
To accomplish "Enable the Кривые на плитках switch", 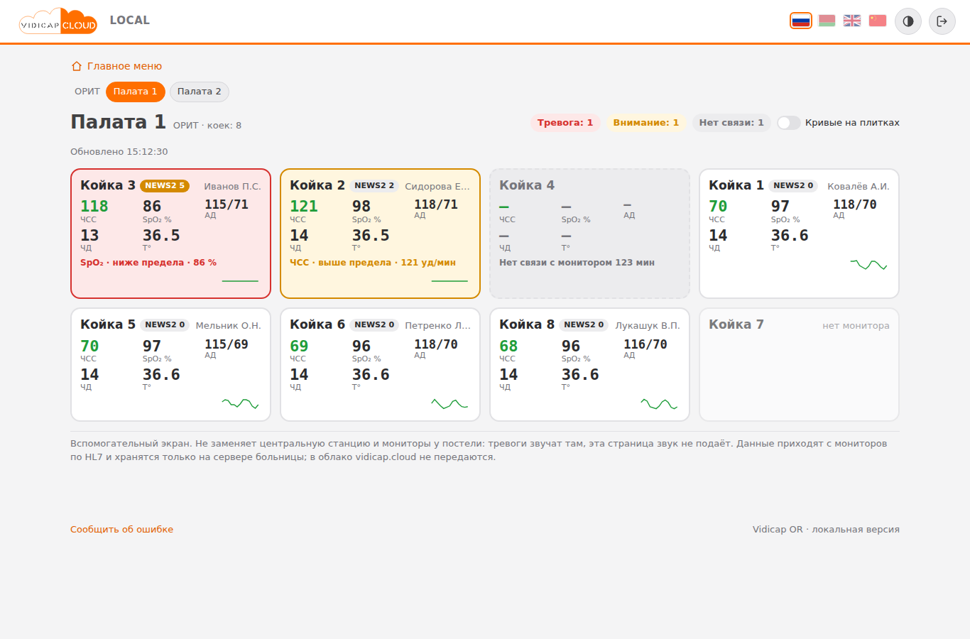I will point(788,123).
